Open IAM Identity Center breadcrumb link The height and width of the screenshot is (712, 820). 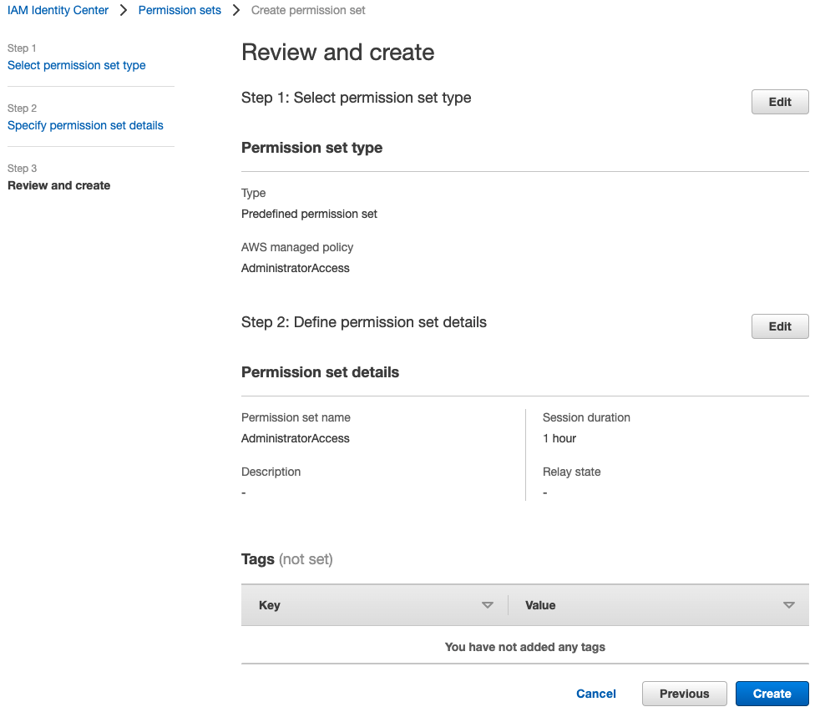(x=58, y=11)
